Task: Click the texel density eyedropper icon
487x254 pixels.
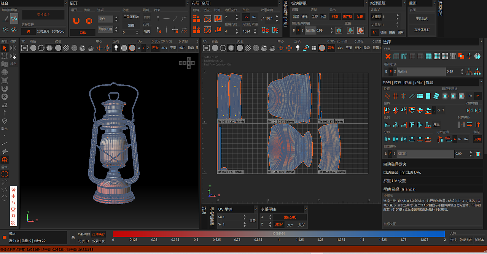Action: coord(263,18)
